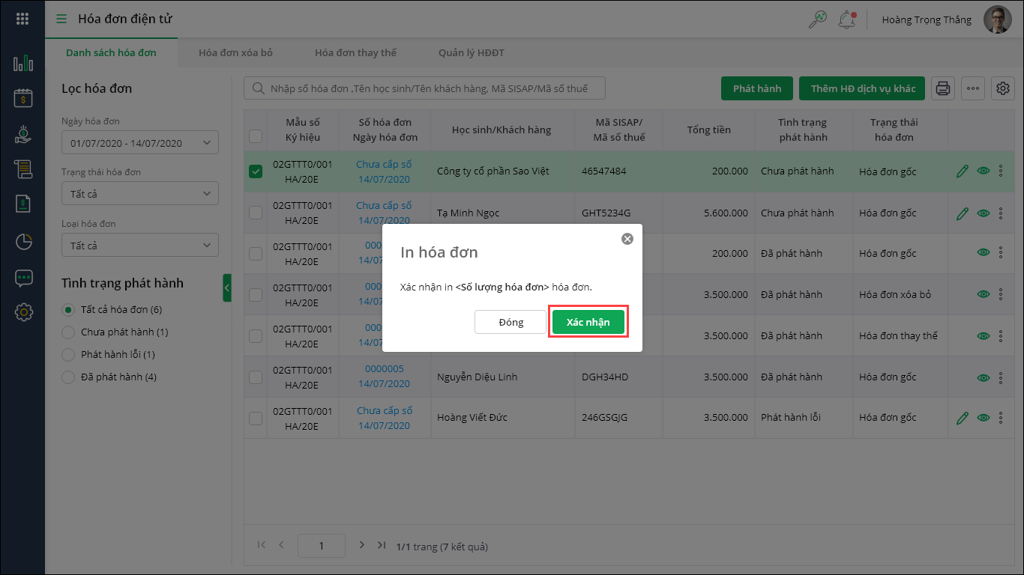
Task: Switch to the Quản lý HĐĐT tab
Action: pyautogui.click(x=471, y=52)
